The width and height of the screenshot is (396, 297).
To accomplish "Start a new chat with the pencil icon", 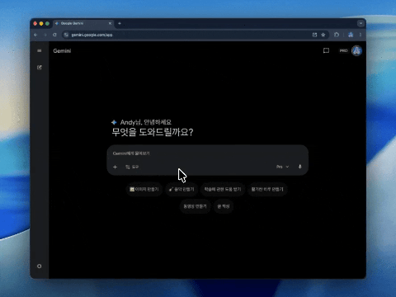I will coord(40,68).
